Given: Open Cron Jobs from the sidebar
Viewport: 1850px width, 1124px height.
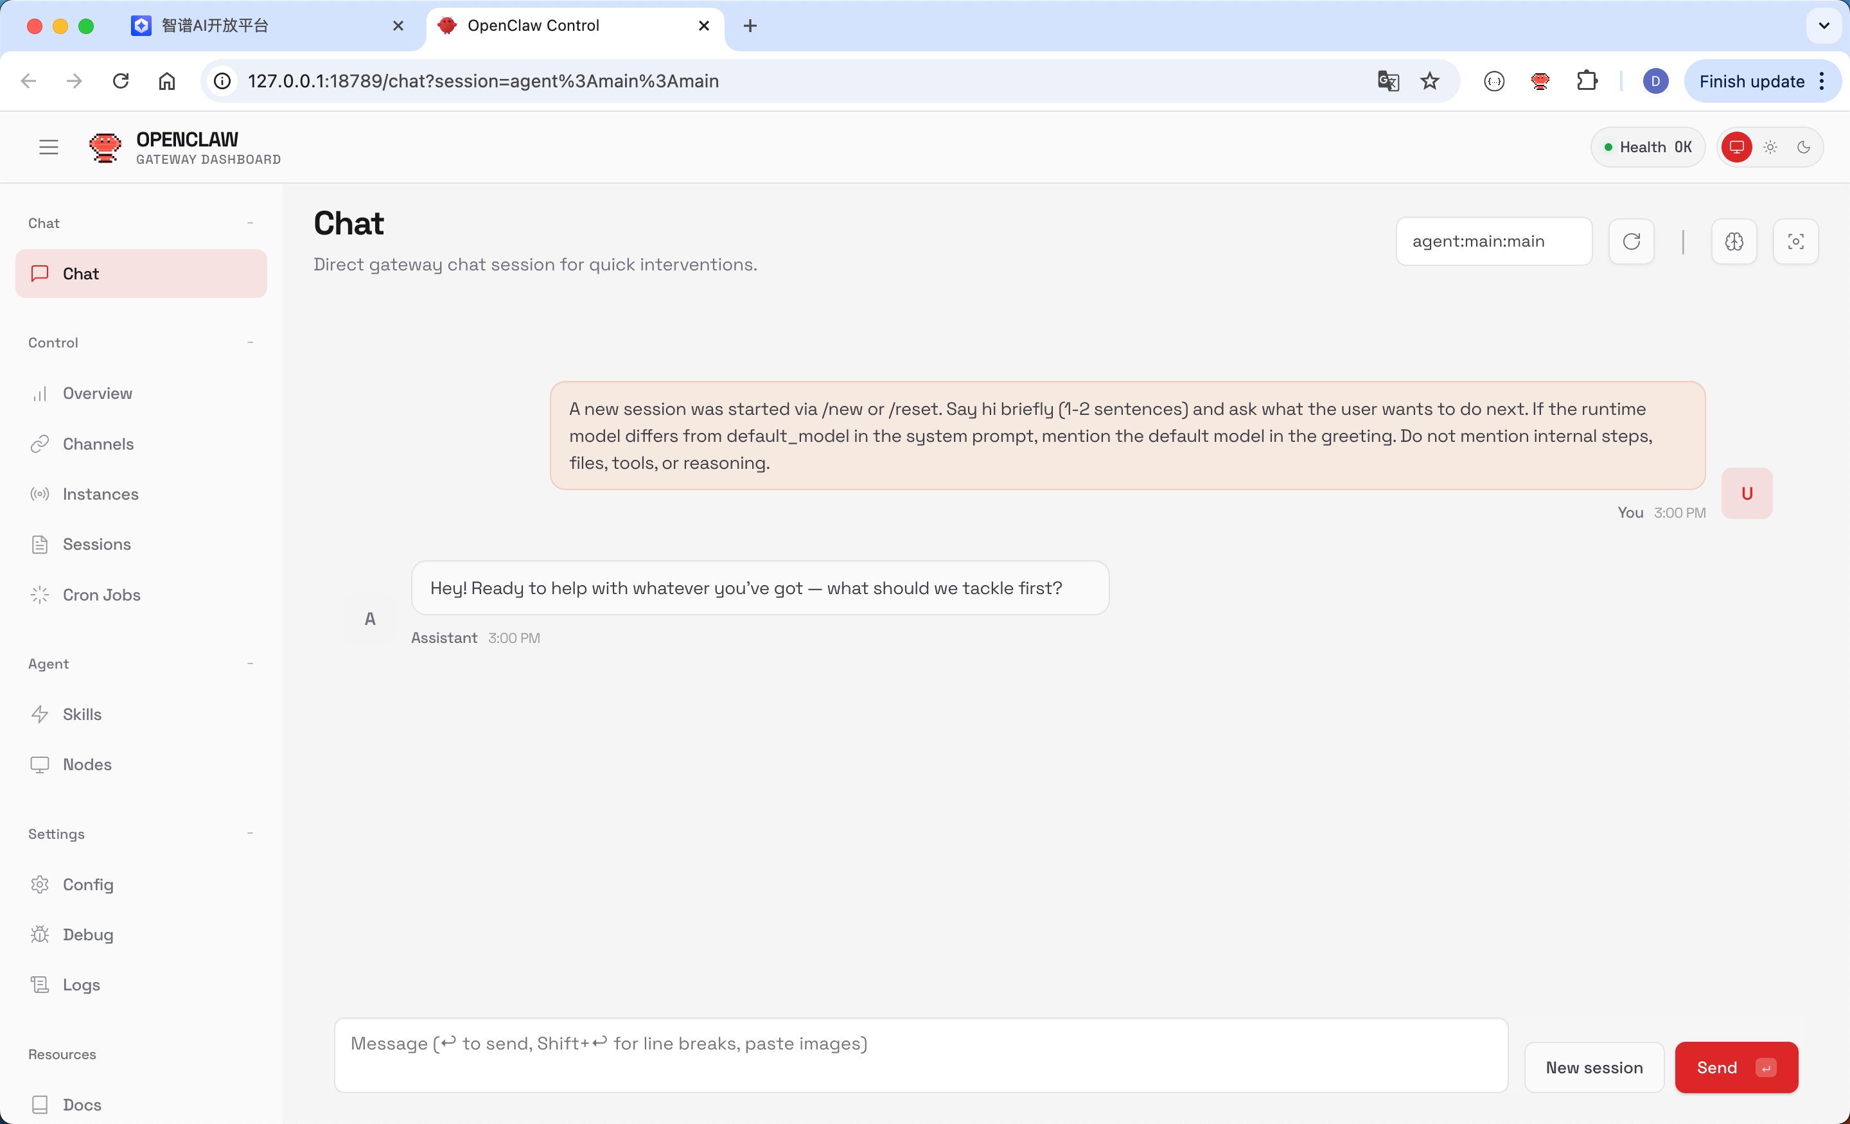Looking at the screenshot, I should click(x=102, y=594).
